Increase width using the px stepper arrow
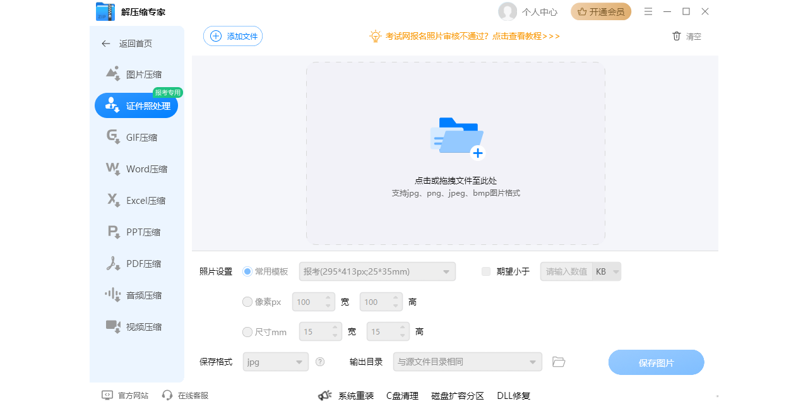Screen dimensions: 808x404 pyautogui.click(x=330, y=298)
